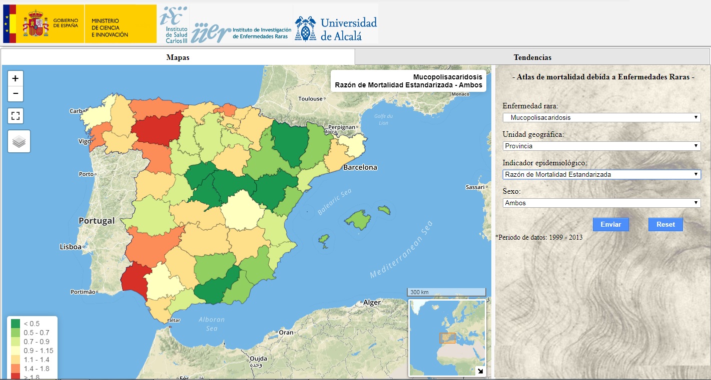Open the Enfermedad rara dropdown
This screenshot has width=711, height=380.
coord(601,117)
